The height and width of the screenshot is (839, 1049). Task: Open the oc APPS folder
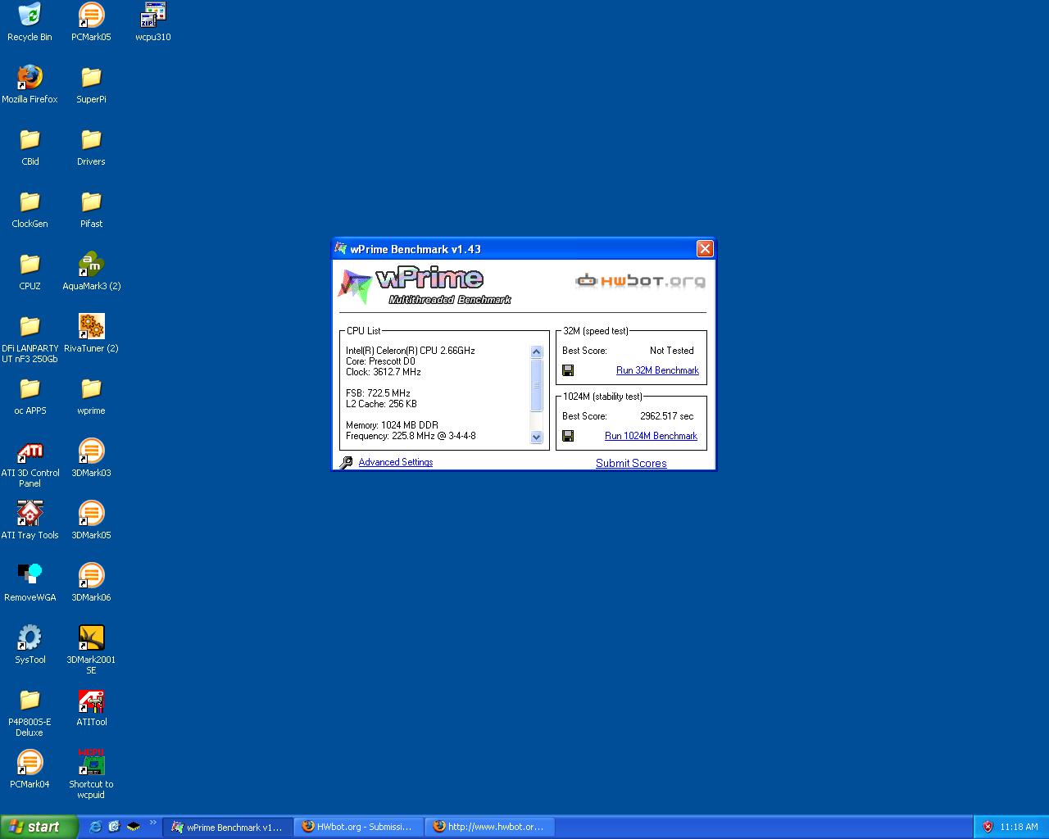pyautogui.click(x=30, y=397)
